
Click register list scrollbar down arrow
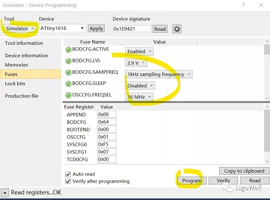[x=267, y=161]
